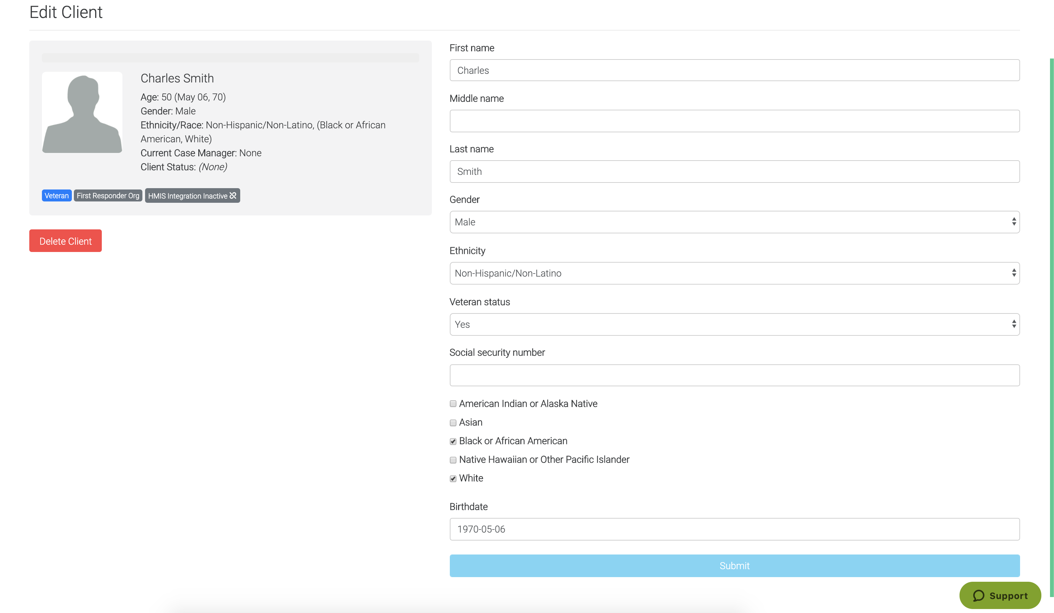Uncheck the White race checkbox
The height and width of the screenshot is (613, 1054).
[453, 478]
